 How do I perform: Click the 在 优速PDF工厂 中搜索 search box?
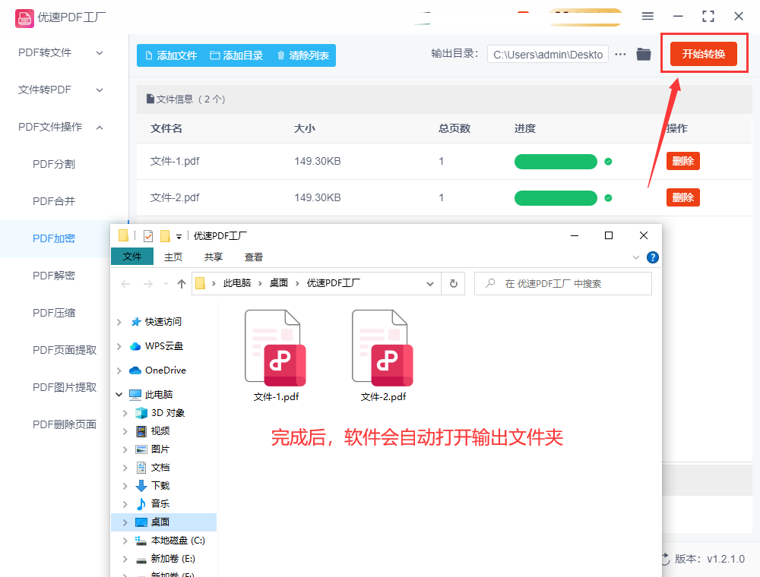pyautogui.click(x=562, y=284)
